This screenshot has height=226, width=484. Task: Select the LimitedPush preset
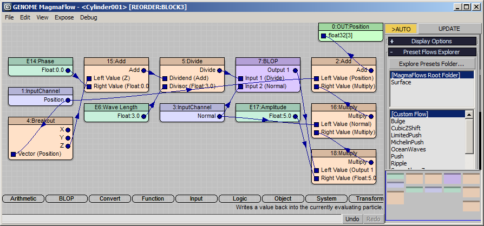[406, 135]
